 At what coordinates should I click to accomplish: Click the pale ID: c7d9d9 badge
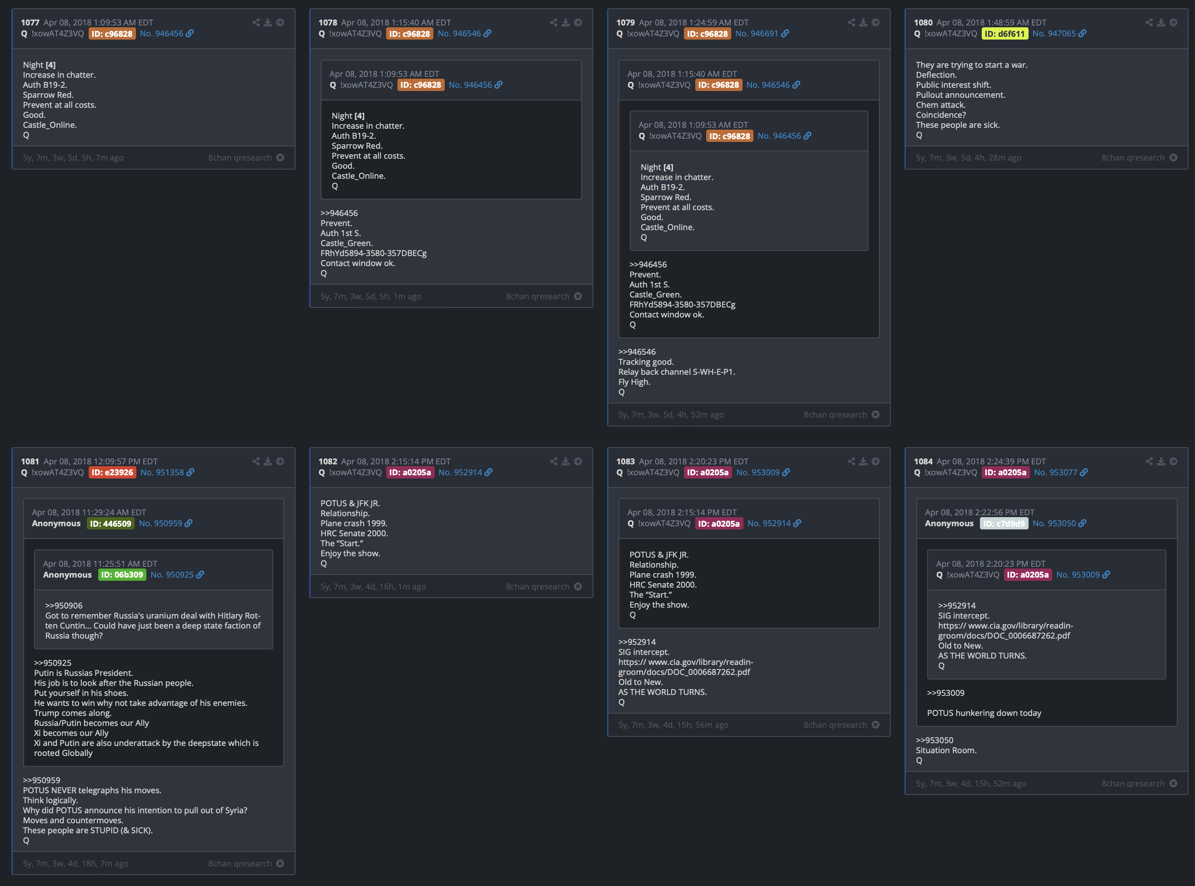click(x=1004, y=524)
